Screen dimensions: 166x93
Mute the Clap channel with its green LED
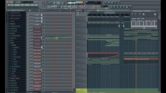point(28,18)
